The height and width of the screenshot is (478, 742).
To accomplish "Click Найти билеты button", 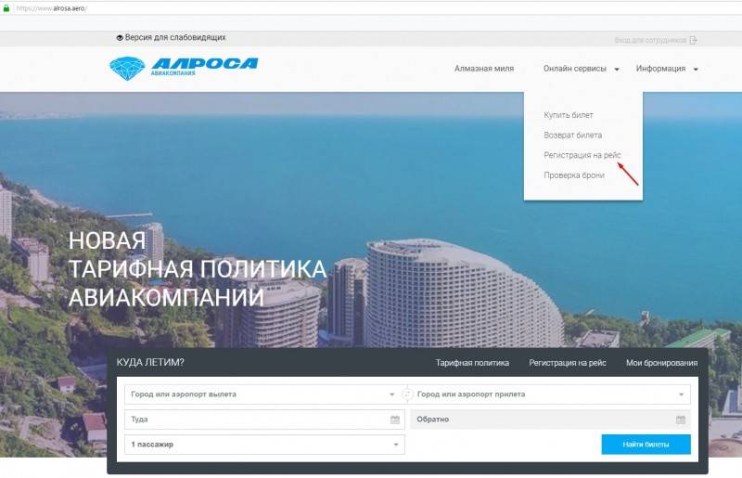I will pyautogui.click(x=646, y=445).
